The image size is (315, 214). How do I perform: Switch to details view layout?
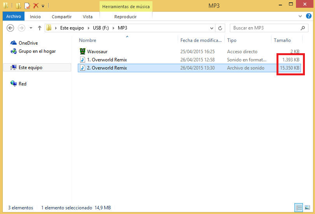pos(299,207)
